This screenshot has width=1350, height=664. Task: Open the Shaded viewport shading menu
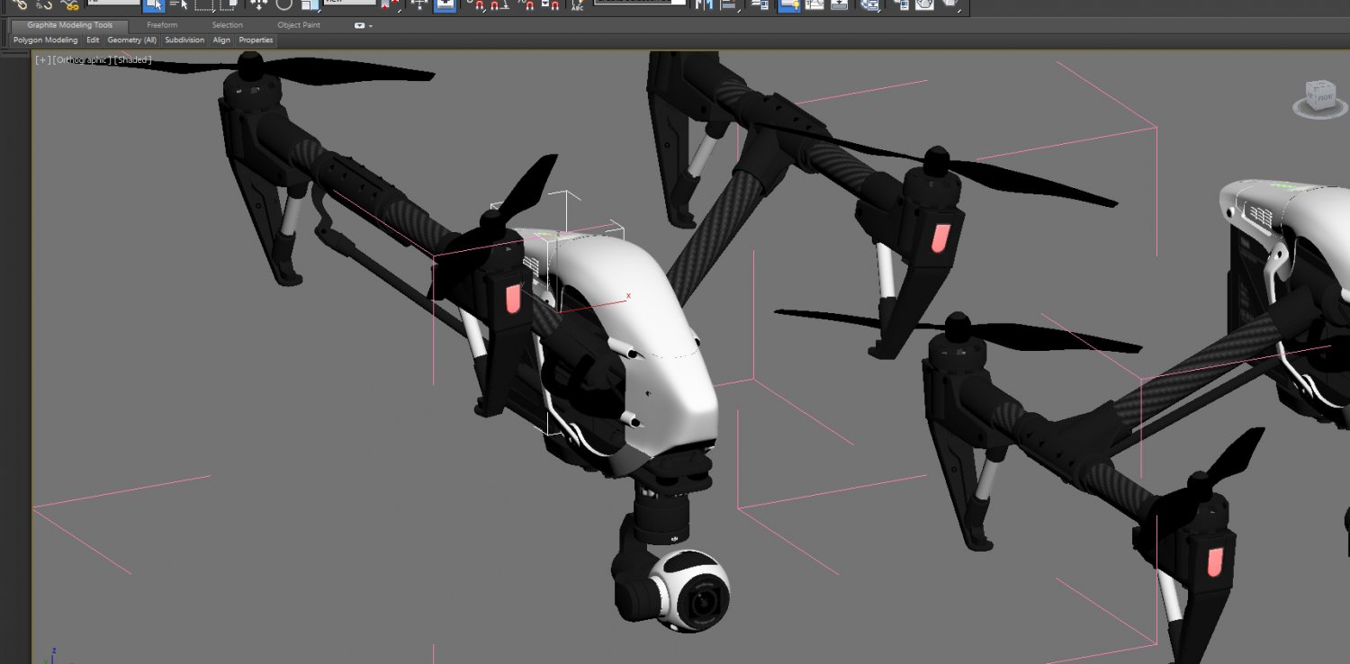pos(132,60)
